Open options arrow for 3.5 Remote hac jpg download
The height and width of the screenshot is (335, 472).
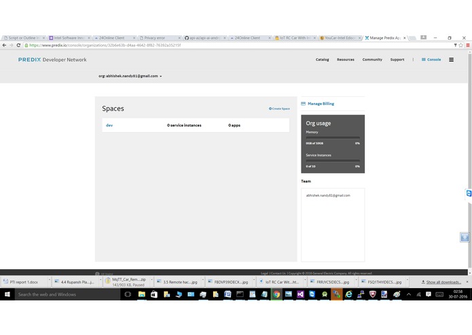[x=202, y=281]
